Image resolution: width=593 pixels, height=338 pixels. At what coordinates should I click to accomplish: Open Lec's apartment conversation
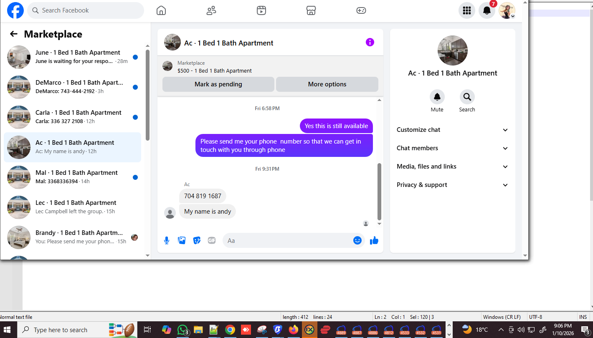[x=73, y=207]
